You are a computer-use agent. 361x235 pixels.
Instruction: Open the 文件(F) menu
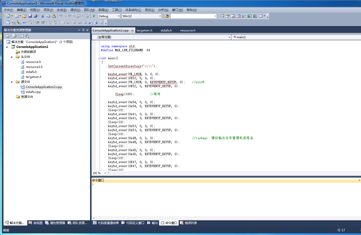(x=8, y=10)
